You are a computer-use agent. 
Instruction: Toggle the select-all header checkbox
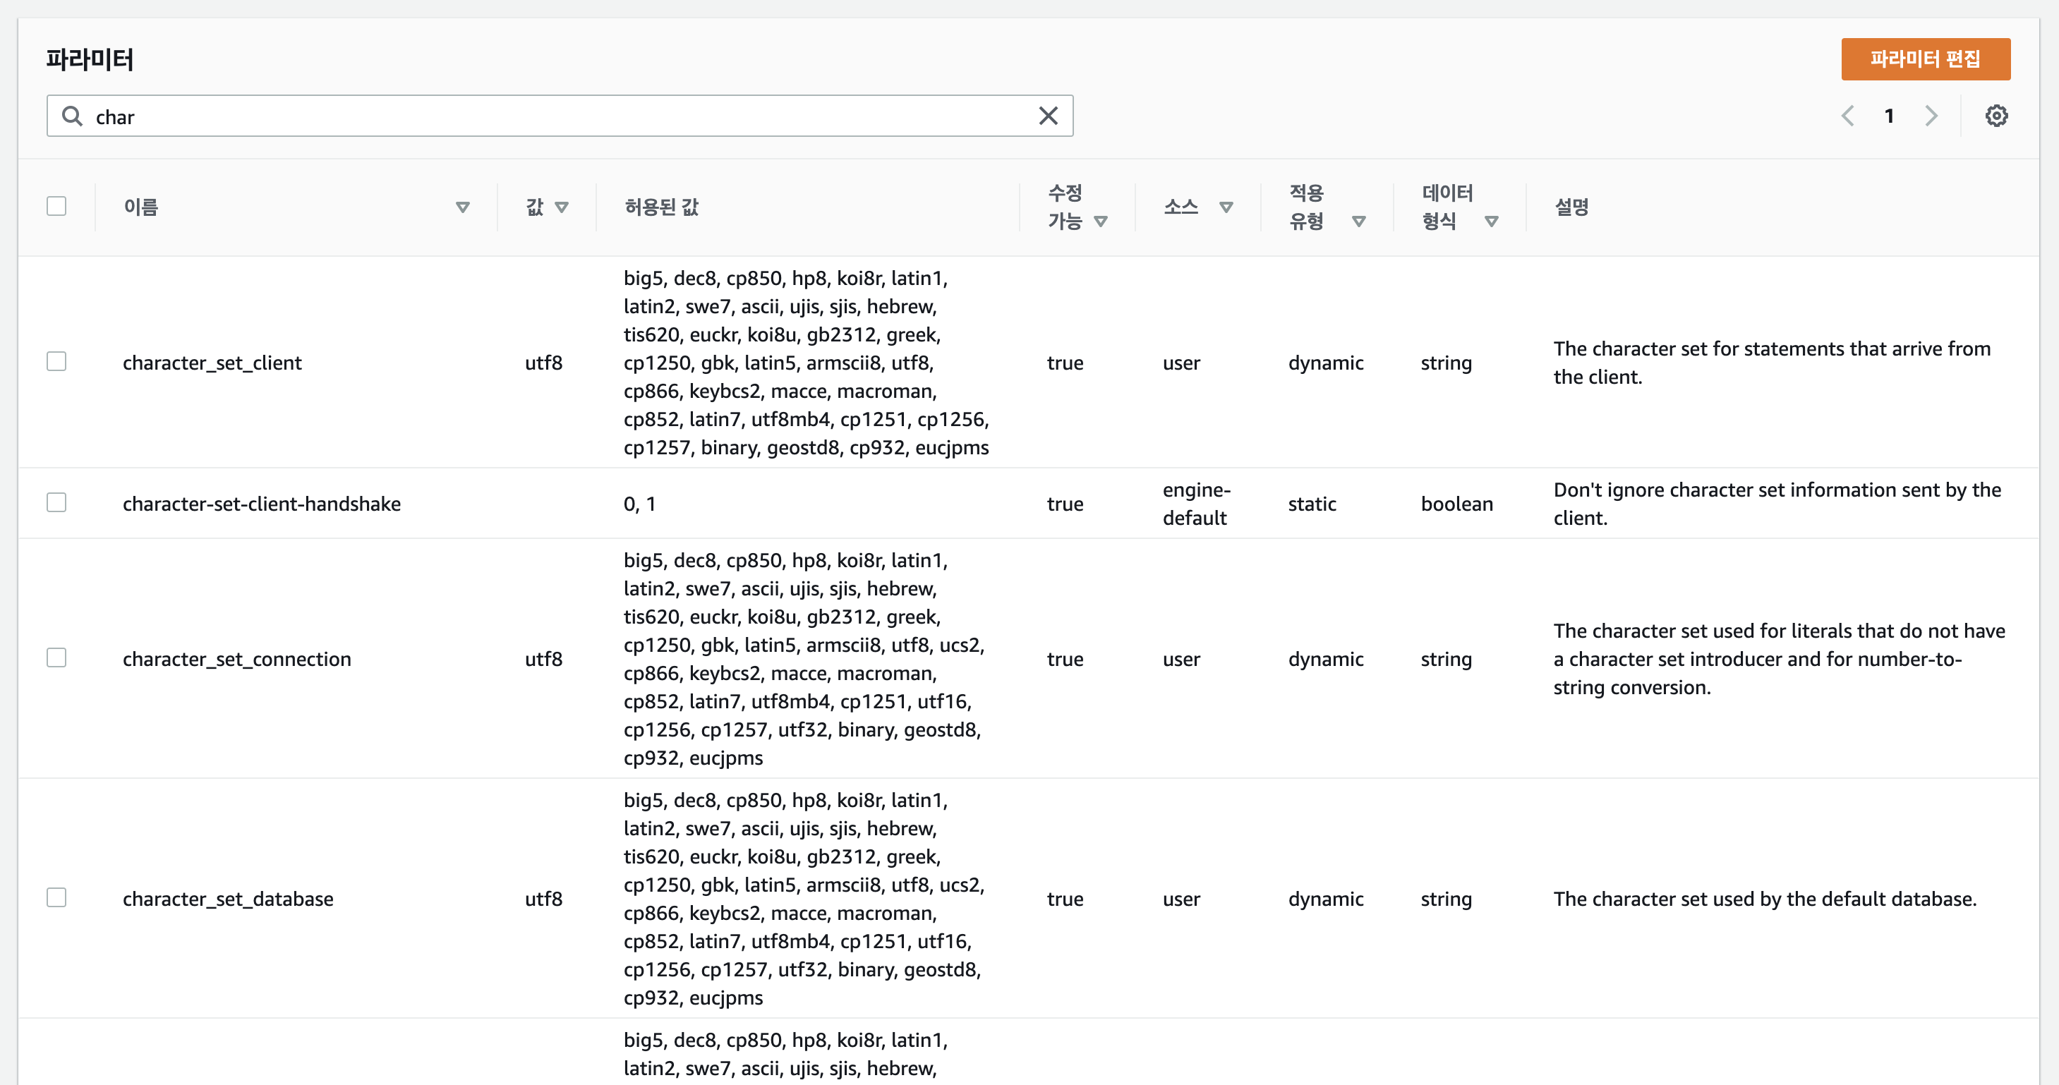click(56, 207)
